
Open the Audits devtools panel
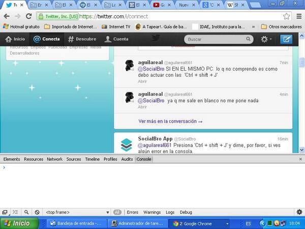pyautogui.click(x=127, y=159)
